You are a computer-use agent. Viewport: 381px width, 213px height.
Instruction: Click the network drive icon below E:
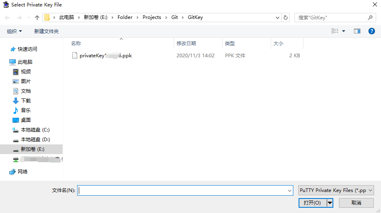15,159
